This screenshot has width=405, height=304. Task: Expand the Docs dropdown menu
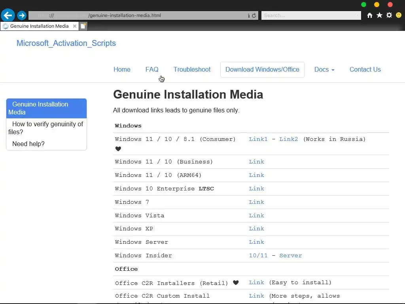point(324,70)
